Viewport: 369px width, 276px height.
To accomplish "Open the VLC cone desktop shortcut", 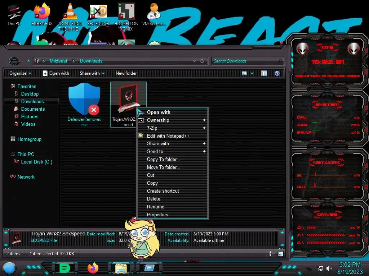I will (x=70, y=17).
